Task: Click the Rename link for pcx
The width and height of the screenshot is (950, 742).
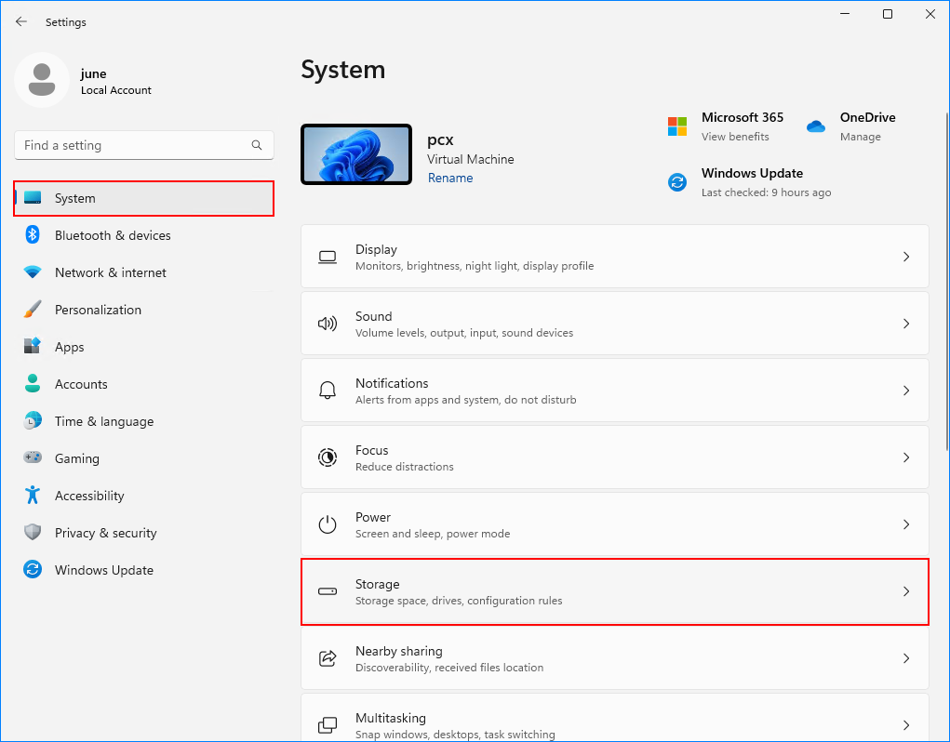Action: coord(450,178)
